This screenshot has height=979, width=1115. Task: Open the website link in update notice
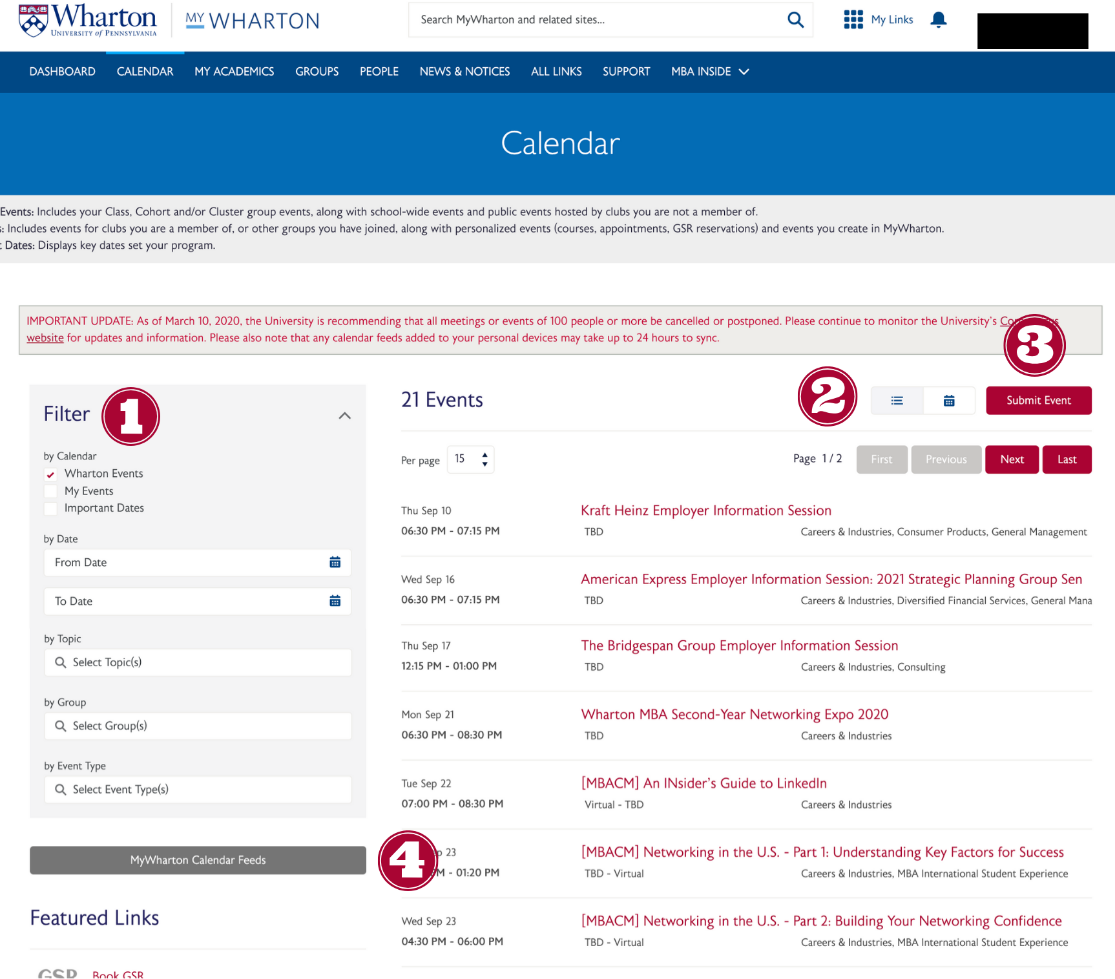tap(45, 338)
